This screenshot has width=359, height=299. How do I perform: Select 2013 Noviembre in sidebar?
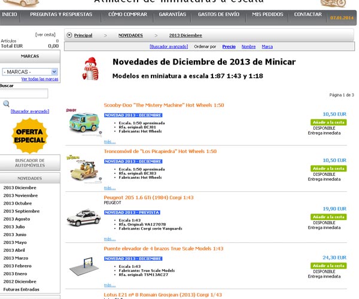pyautogui.click(x=20, y=196)
